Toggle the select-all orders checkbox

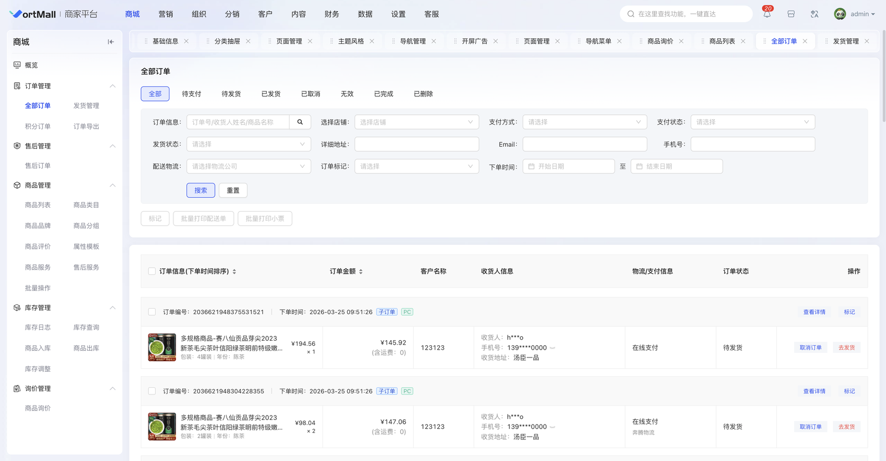[x=152, y=272]
